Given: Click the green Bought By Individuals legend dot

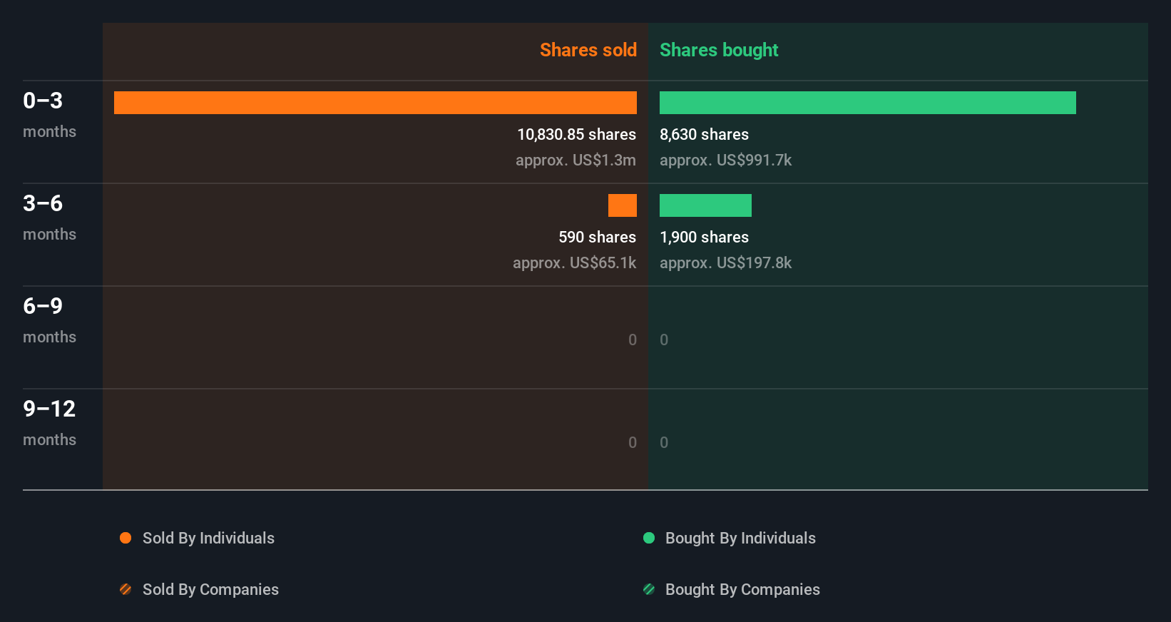Looking at the screenshot, I should (x=649, y=538).
